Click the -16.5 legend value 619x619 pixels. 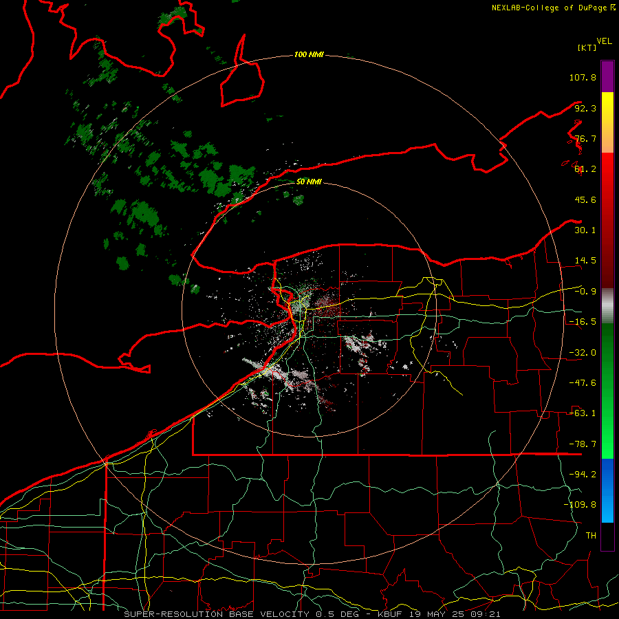[x=583, y=322]
